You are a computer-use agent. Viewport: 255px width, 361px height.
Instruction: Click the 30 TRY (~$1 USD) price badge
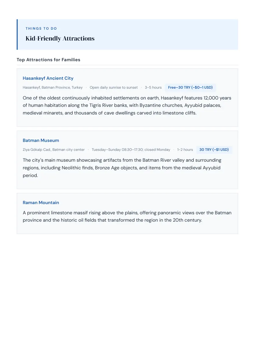coord(214,150)
